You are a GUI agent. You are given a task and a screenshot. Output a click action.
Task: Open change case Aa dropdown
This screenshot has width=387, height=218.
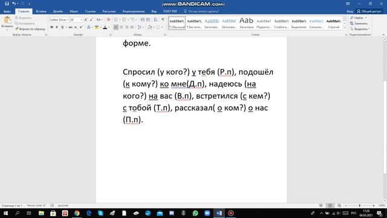pos(99,19)
